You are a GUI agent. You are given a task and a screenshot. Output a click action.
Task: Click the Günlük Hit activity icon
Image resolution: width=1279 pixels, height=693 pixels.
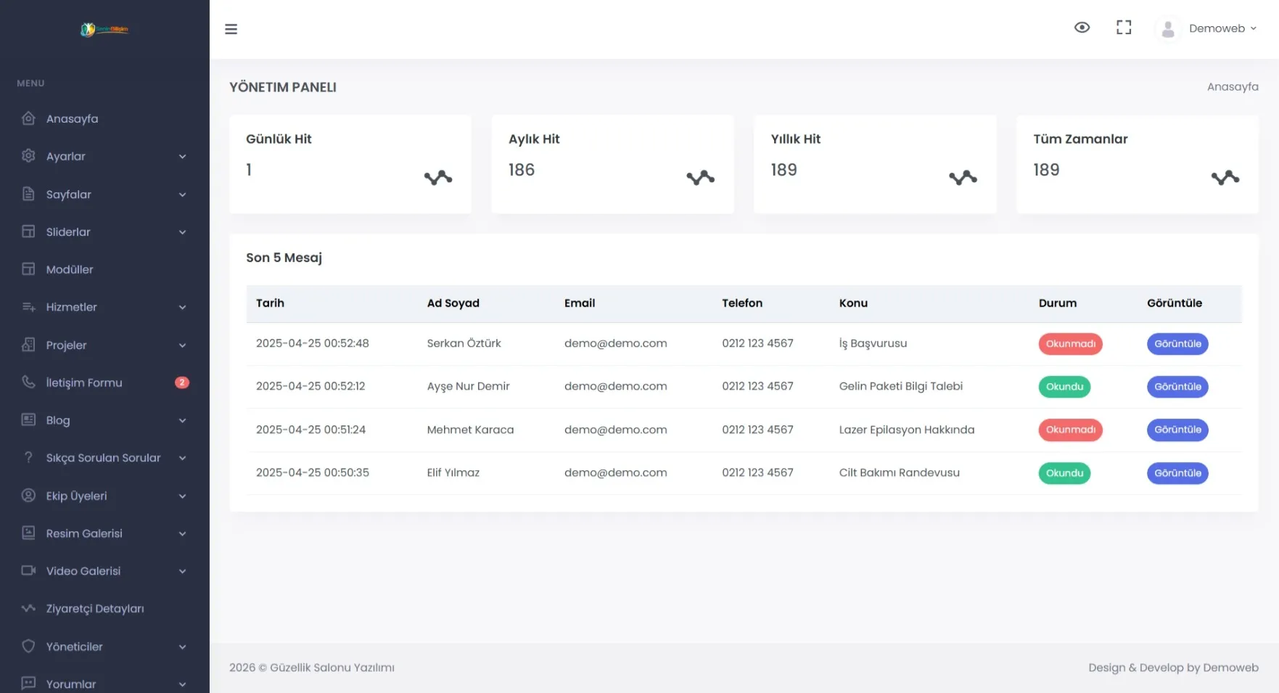click(437, 178)
